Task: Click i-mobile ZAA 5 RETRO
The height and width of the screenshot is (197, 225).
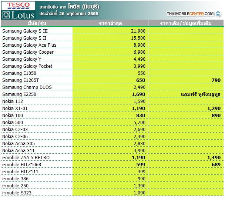Action: pyautogui.click(x=26, y=157)
